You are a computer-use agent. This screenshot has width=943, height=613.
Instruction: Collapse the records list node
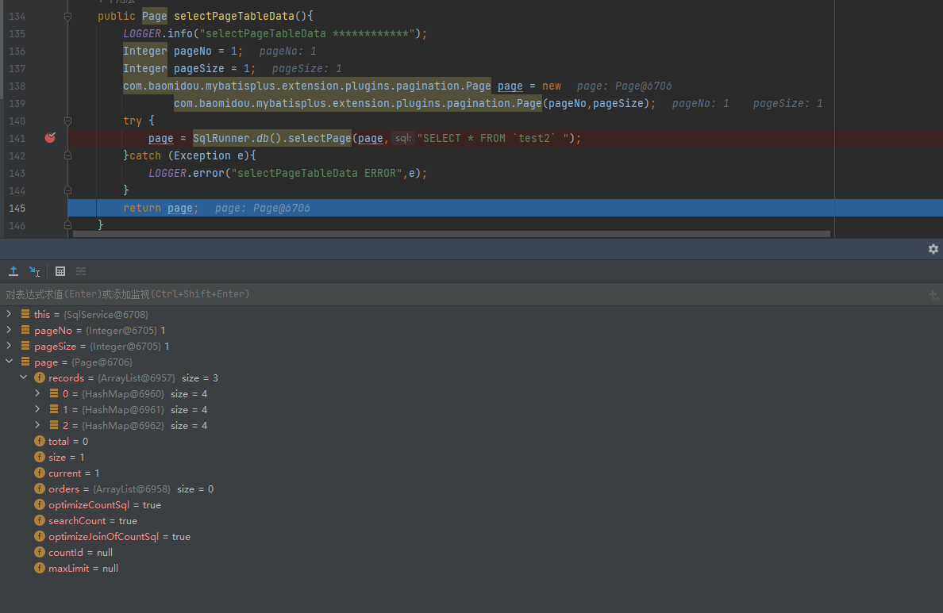tap(23, 377)
